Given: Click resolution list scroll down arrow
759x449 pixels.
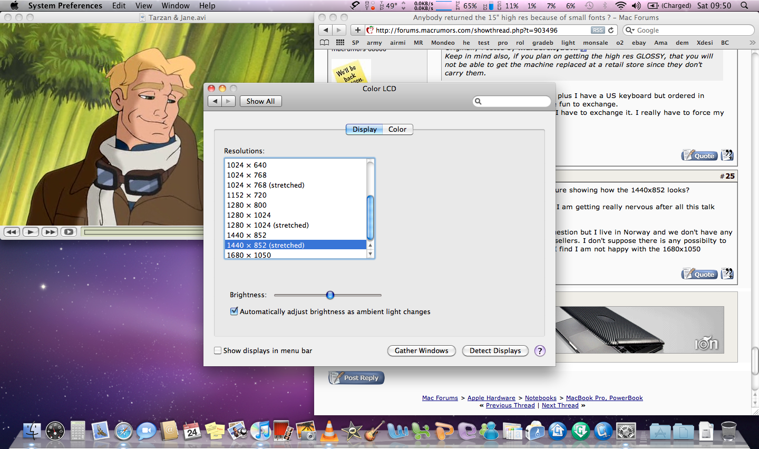Looking at the screenshot, I should [371, 254].
